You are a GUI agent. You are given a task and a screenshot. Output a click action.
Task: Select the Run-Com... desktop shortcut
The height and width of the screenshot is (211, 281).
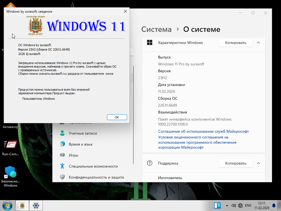click(10, 148)
